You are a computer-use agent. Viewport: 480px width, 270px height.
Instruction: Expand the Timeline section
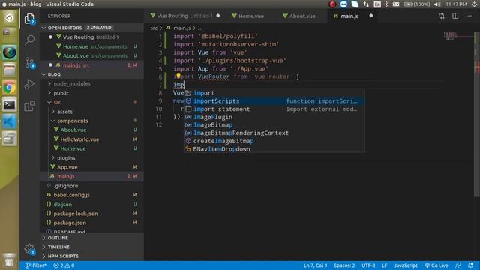pos(91,247)
